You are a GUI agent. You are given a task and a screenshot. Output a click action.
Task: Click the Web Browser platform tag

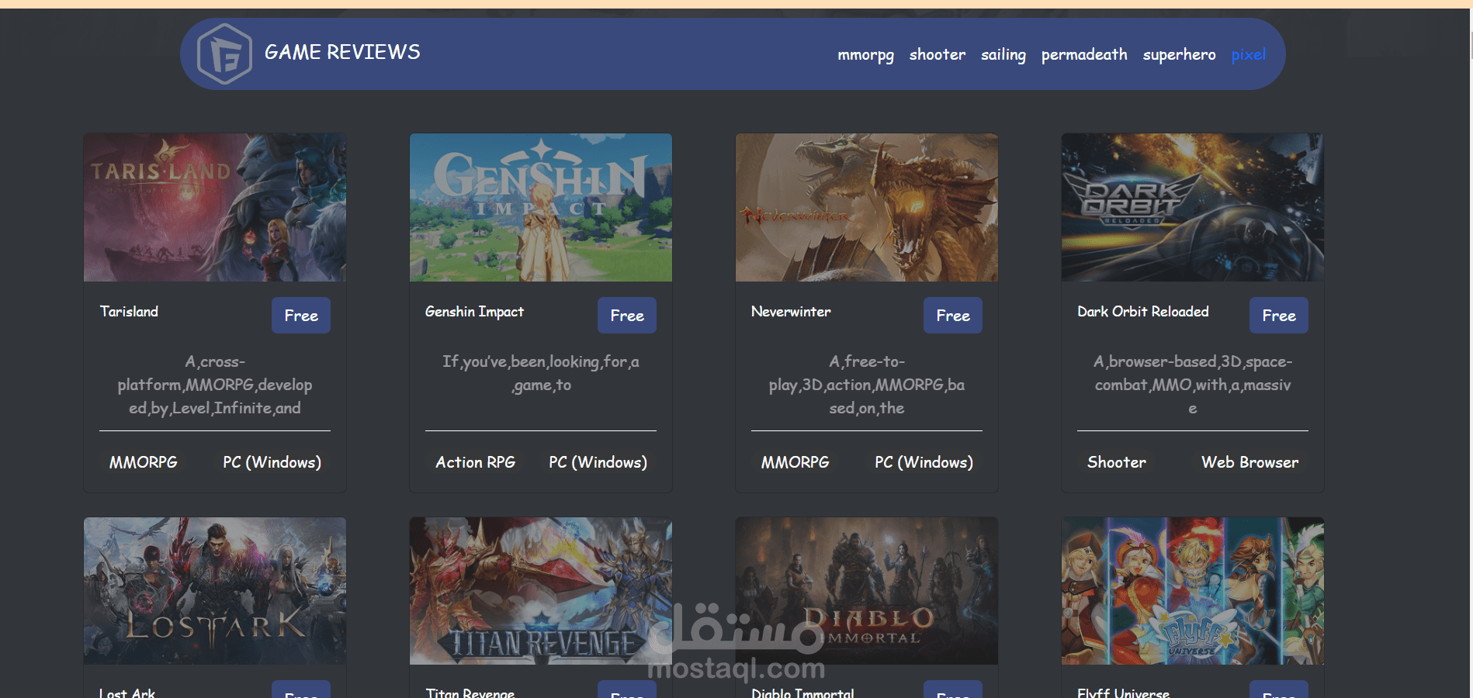pyautogui.click(x=1250, y=462)
